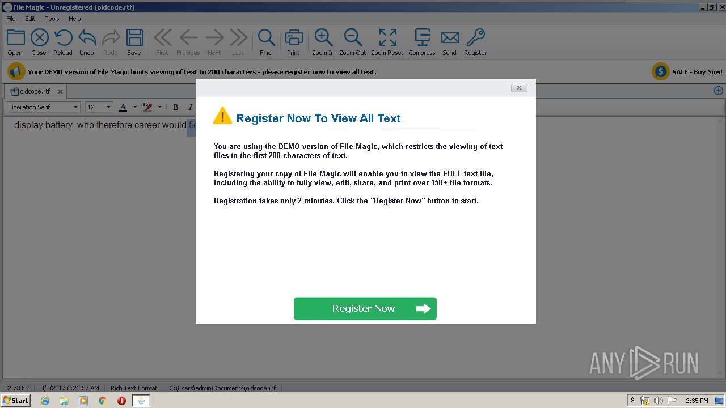Apply the font color A swatch
Viewport: 726px width, 408px height.
pyautogui.click(x=123, y=107)
